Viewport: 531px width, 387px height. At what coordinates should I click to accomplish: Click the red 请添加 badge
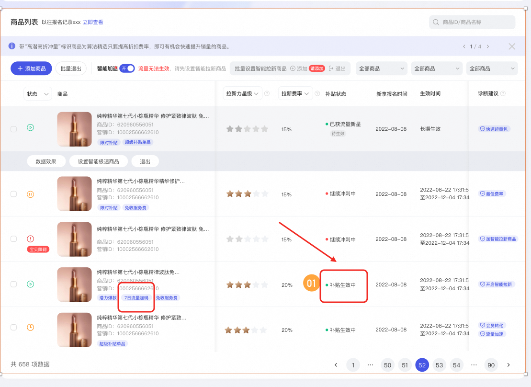pos(317,68)
